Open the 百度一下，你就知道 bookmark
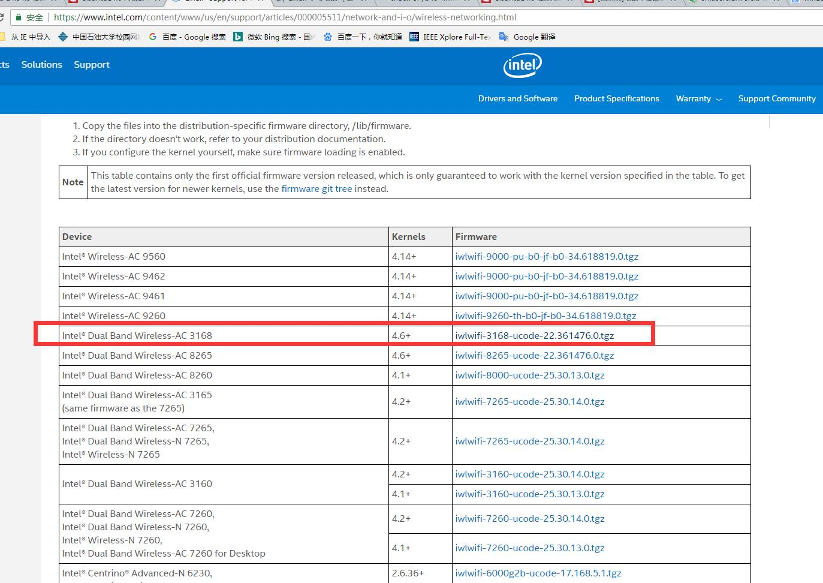This screenshot has height=583, width=823. pyautogui.click(x=363, y=37)
